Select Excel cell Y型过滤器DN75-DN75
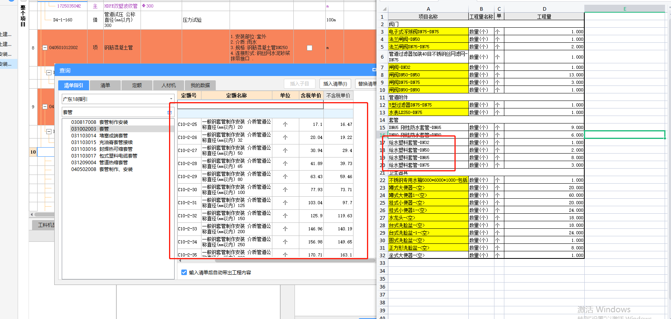Screen dimensions: 671x319 [428, 105]
